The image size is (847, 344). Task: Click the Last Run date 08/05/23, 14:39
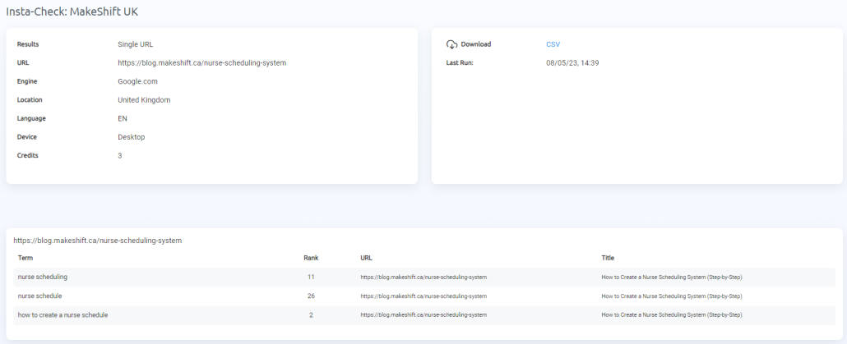pyautogui.click(x=572, y=63)
